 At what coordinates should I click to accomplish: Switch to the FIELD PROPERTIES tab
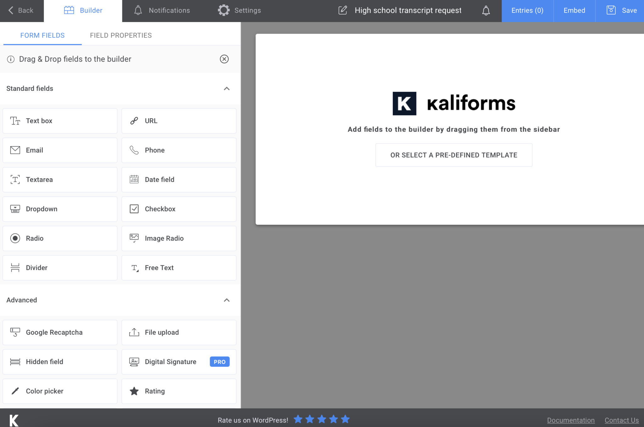pos(121,35)
